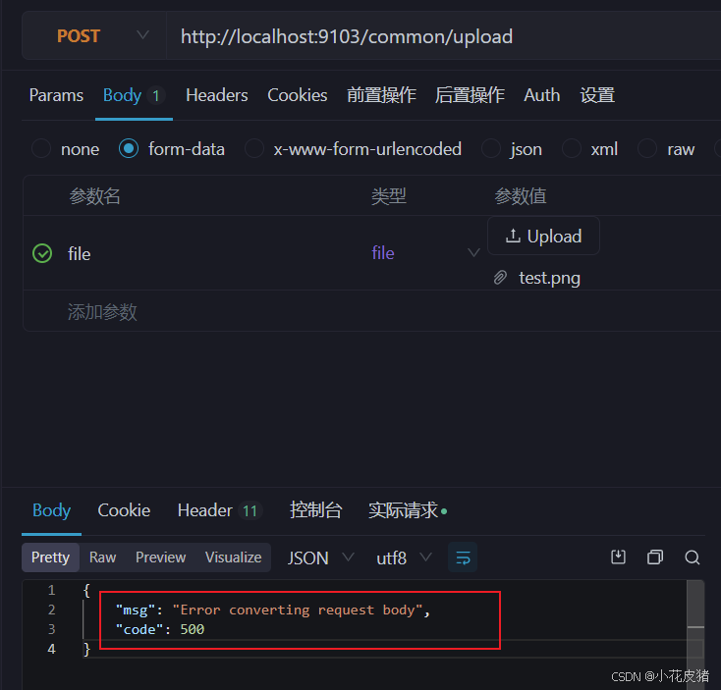Click the response vertical scrollbar
Image resolution: width=721 pixels, height=690 pixels.
coord(695,634)
